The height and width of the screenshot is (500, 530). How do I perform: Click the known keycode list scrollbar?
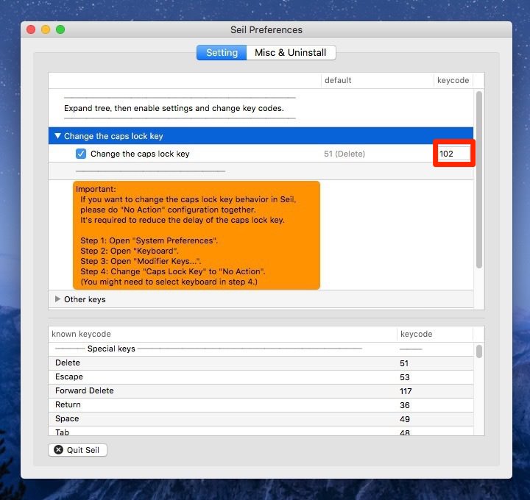tap(479, 351)
